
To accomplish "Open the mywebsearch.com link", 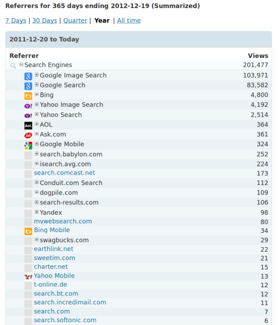I will click(63, 221).
